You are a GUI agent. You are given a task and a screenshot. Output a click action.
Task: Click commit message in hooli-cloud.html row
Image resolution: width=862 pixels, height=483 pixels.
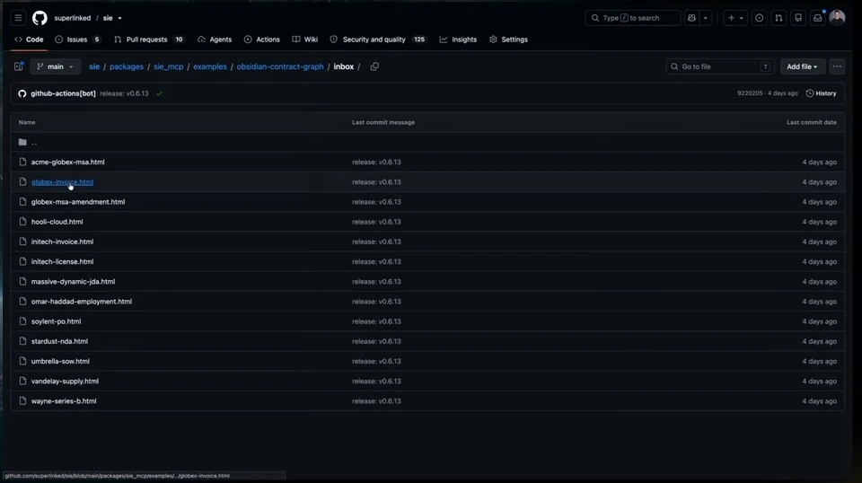coord(376,222)
